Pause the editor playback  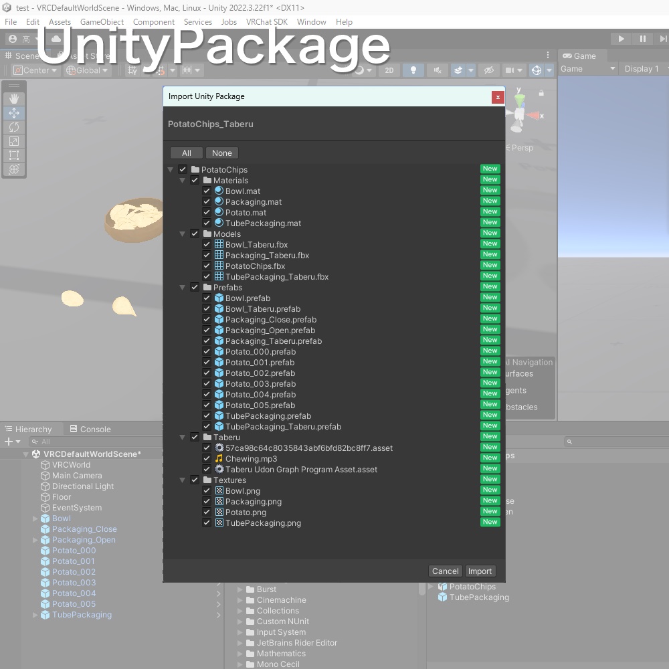click(642, 39)
